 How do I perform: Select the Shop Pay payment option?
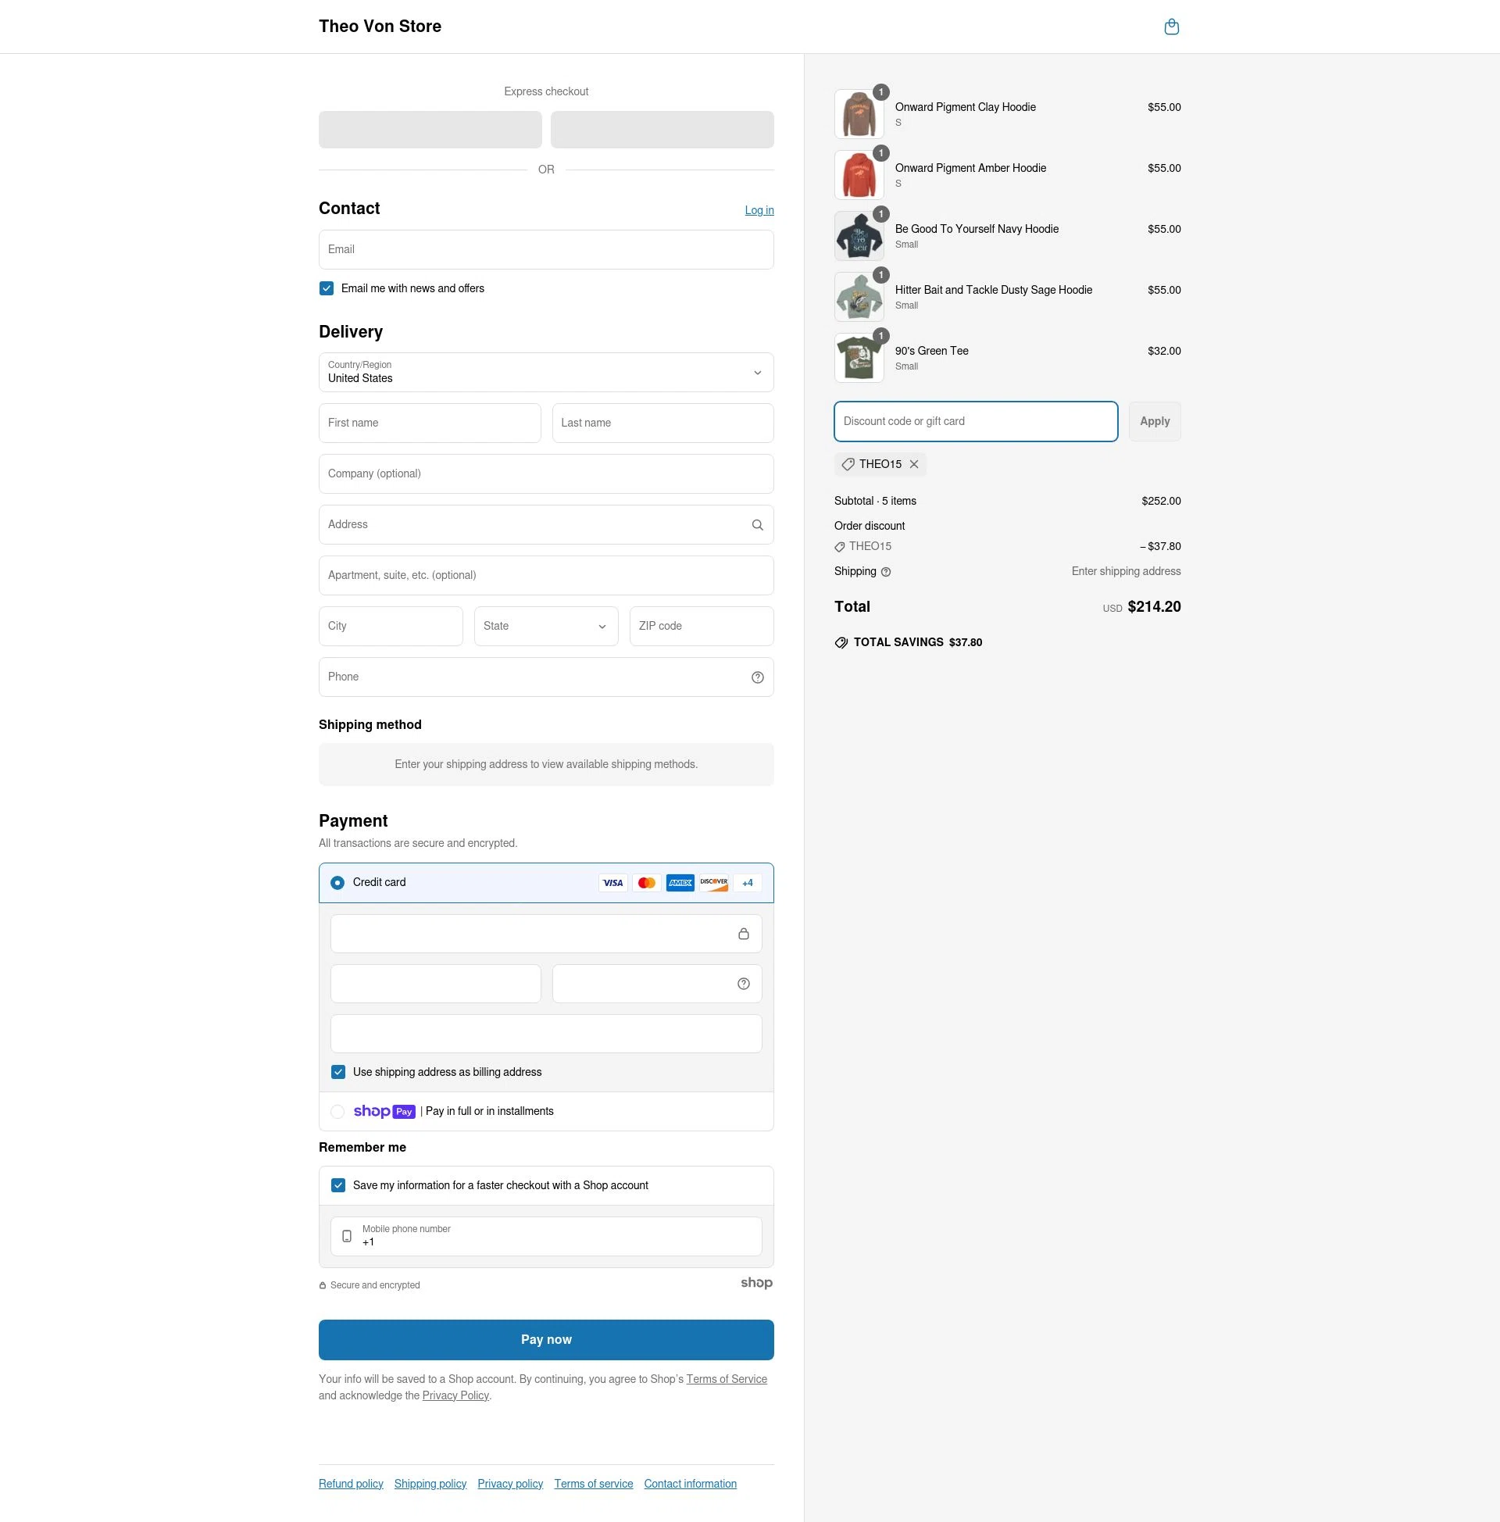tap(337, 1111)
